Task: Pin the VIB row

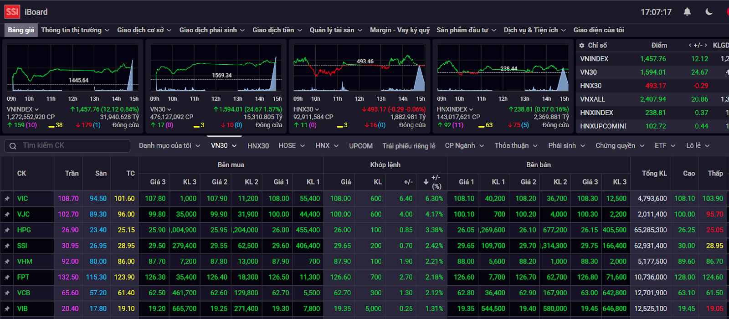Action: (7, 309)
